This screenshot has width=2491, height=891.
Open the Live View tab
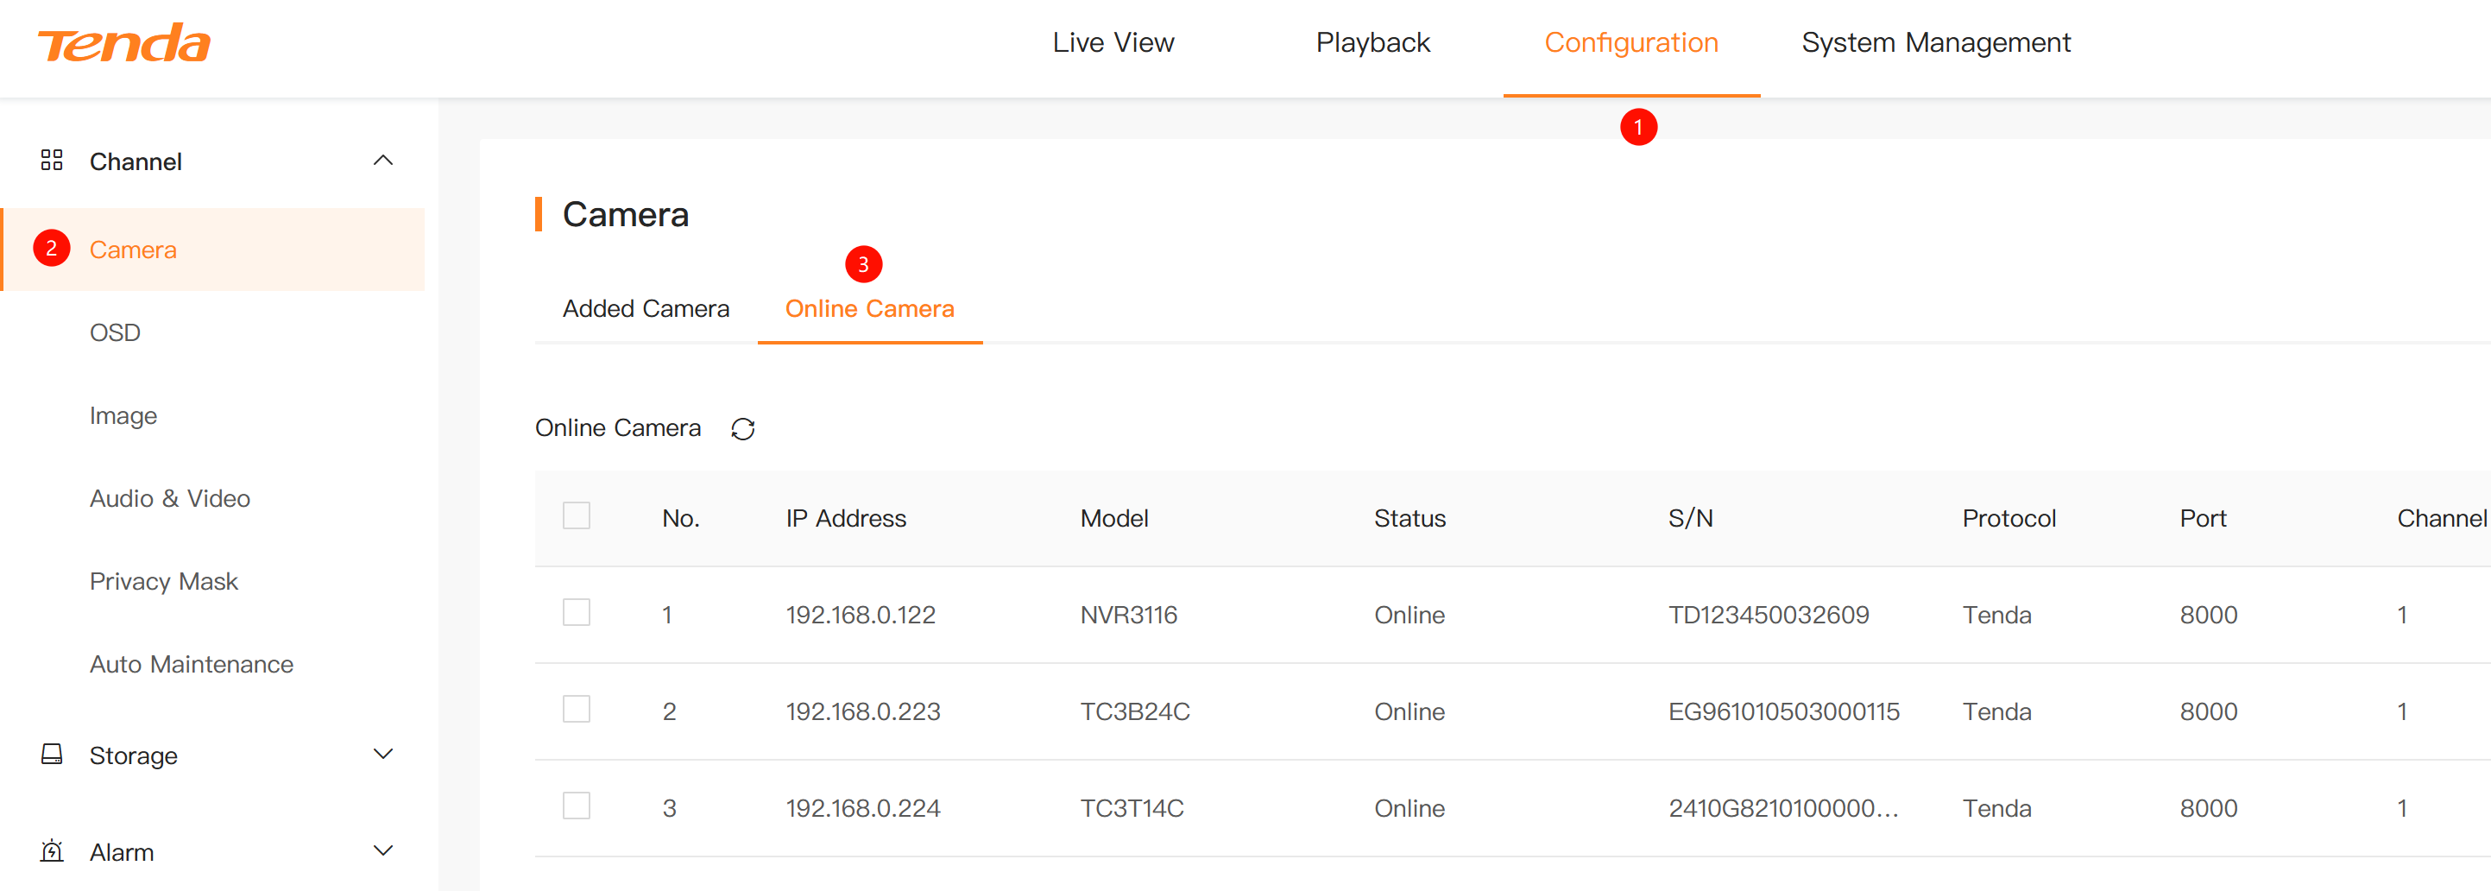(x=1113, y=42)
